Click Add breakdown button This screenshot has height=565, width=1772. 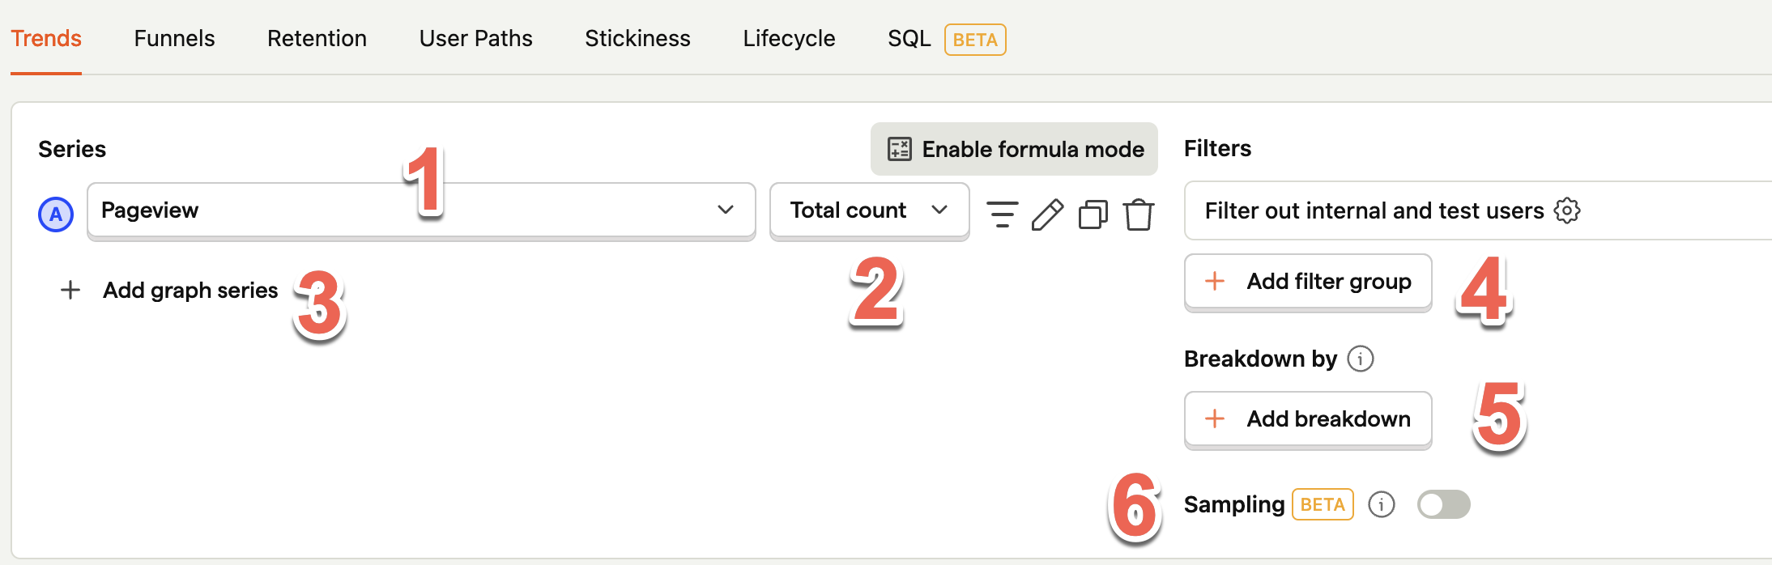click(x=1308, y=419)
